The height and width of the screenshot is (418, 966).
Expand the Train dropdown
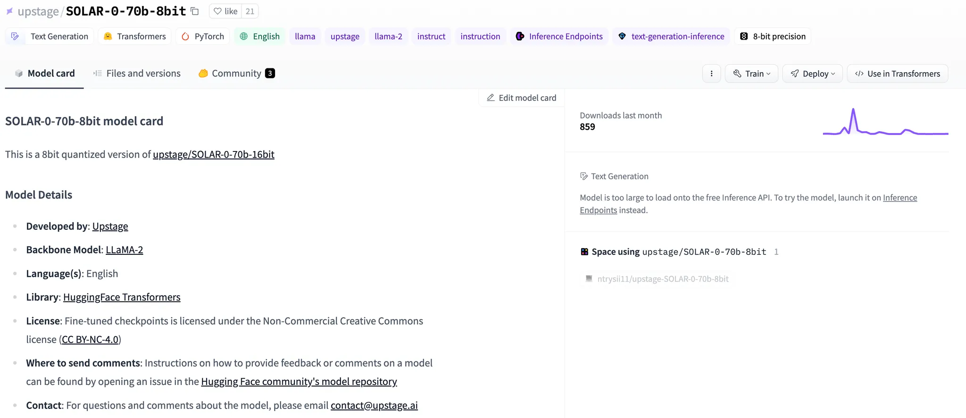click(751, 74)
